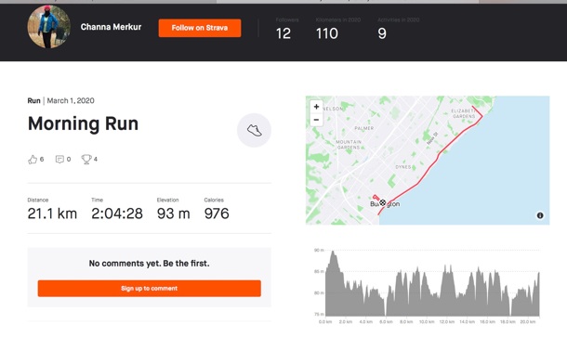The image size is (567, 337).
Task: View achievements via the trophy icon
Action: click(x=86, y=159)
